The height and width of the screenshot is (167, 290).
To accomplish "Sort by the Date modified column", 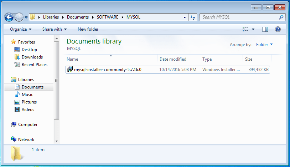I will click(x=178, y=59).
